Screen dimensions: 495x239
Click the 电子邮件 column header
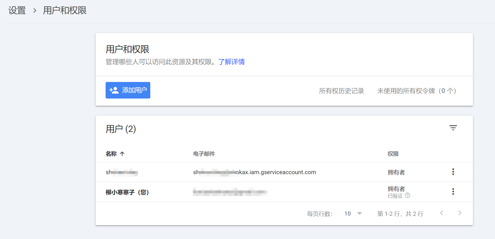[204, 154]
